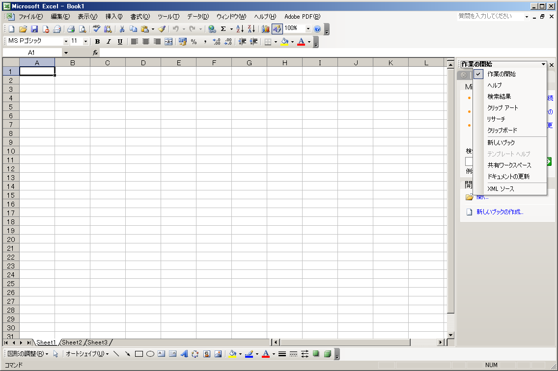Sort ascending with the A-Z icon
558x371 pixels.
(x=240, y=29)
